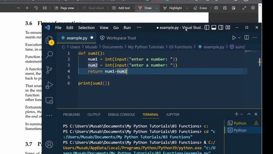Open the Go menu
The image size is (273, 154).
pos(116,27)
